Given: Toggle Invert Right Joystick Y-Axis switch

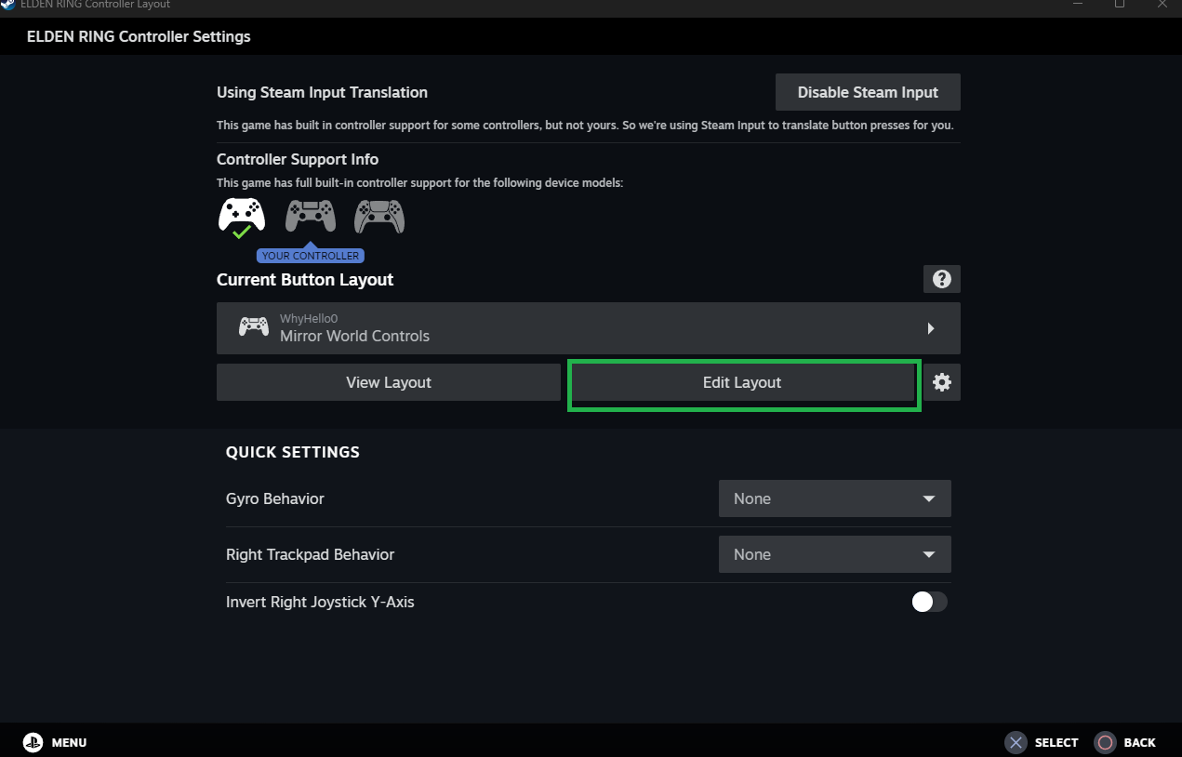Looking at the screenshot, I should [x=929, y=602].
